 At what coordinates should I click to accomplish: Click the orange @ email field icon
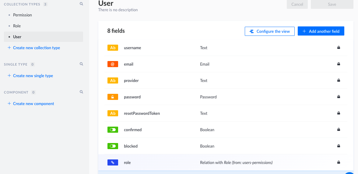pos(113,64)
